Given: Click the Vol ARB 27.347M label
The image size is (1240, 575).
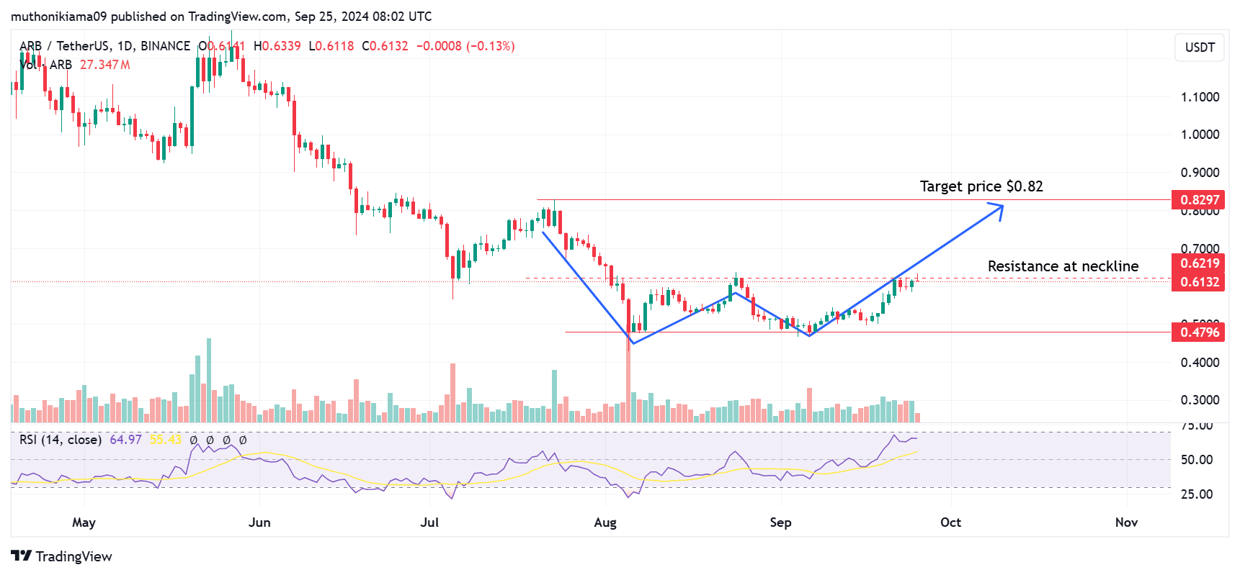Looking at the screenshot, I should click(75, 65).
